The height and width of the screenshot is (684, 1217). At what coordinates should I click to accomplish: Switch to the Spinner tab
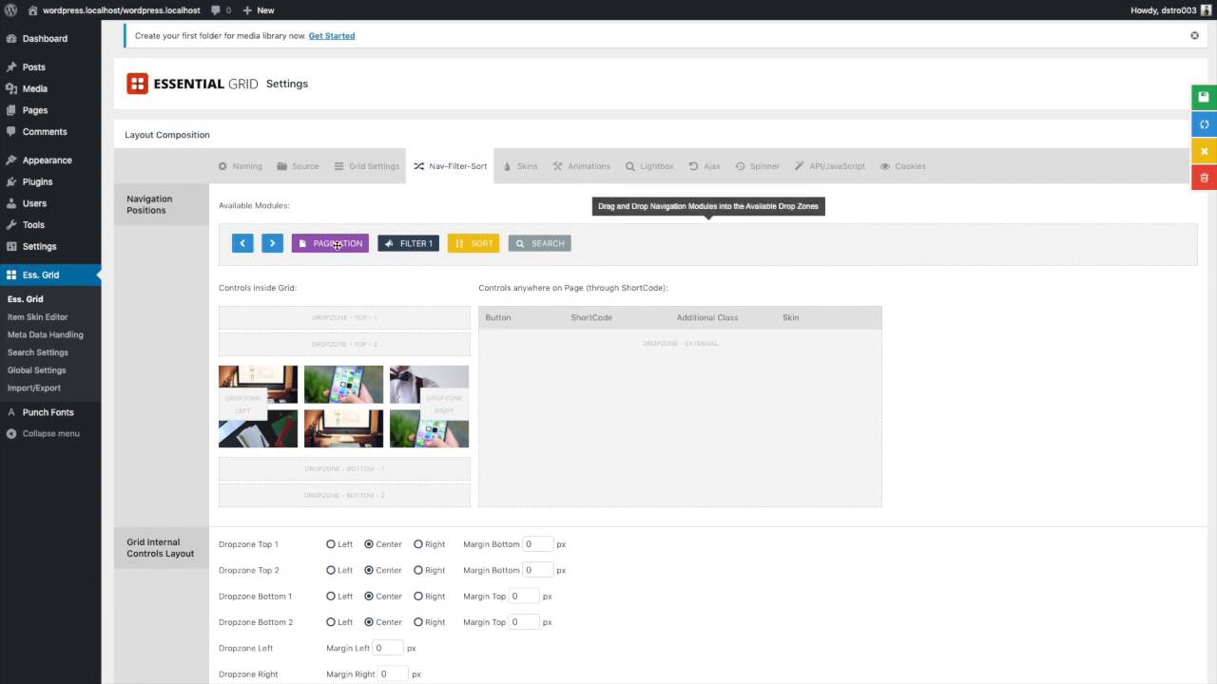click(x=757, y=166)
